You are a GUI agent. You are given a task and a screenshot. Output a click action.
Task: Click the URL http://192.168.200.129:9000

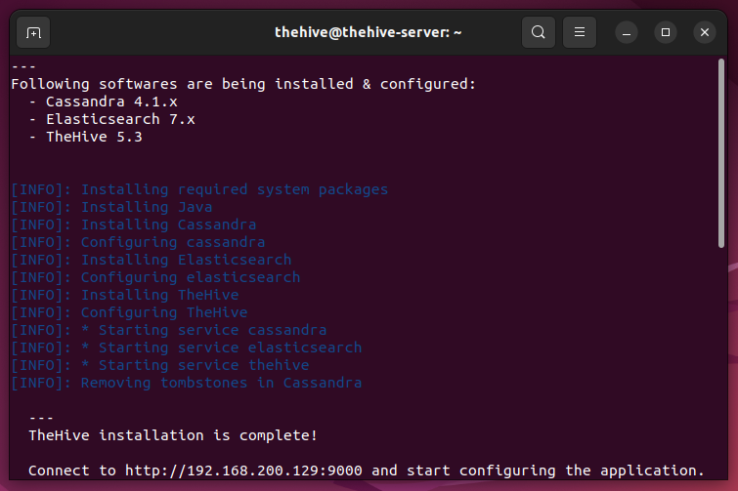tap(243, 471)
